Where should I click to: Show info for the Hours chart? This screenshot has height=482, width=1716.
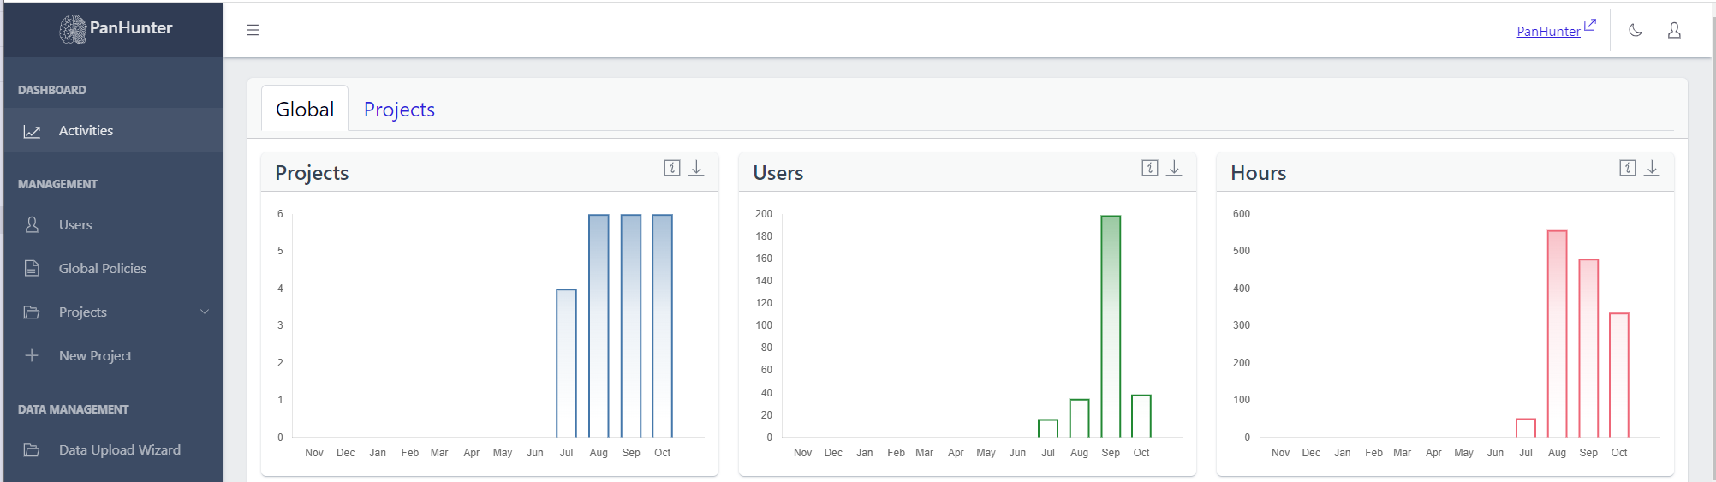(x=1628, y=168)
